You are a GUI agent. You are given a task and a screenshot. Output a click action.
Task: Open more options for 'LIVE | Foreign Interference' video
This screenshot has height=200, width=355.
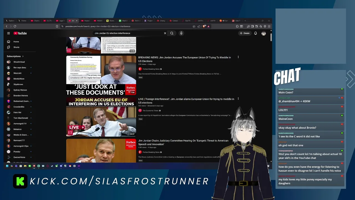tap(238, 99)
